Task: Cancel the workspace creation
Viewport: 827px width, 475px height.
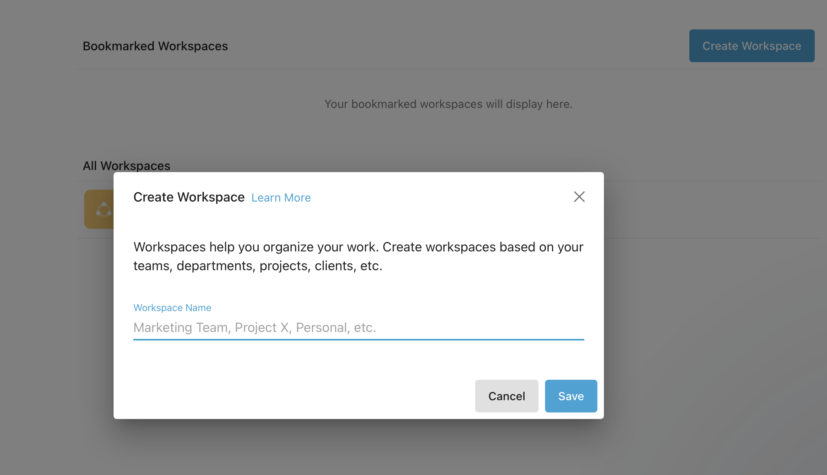Action: coord(507,396)
